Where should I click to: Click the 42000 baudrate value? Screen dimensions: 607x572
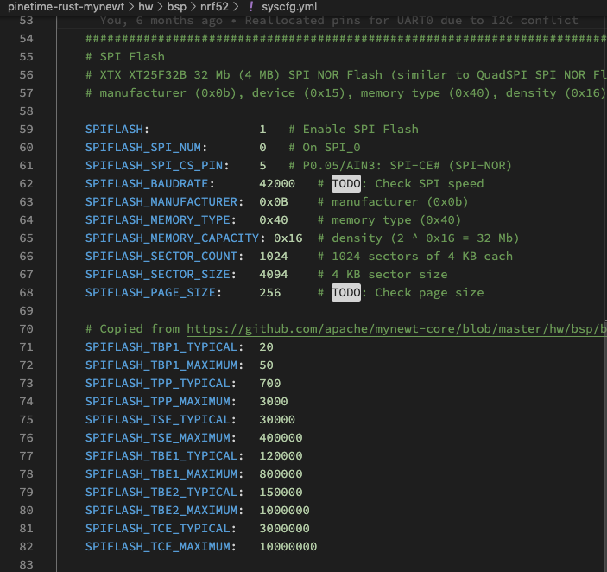(276, 183)
